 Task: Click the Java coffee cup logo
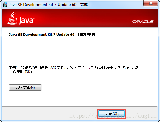(x=12, y=18)
